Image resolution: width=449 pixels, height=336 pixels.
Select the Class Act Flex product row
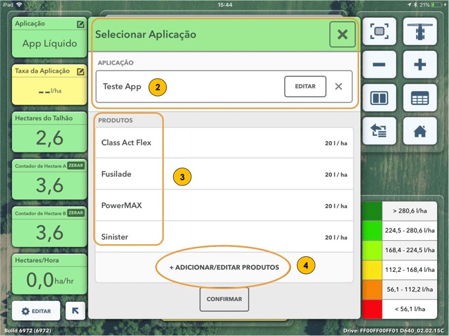point(224,143)
